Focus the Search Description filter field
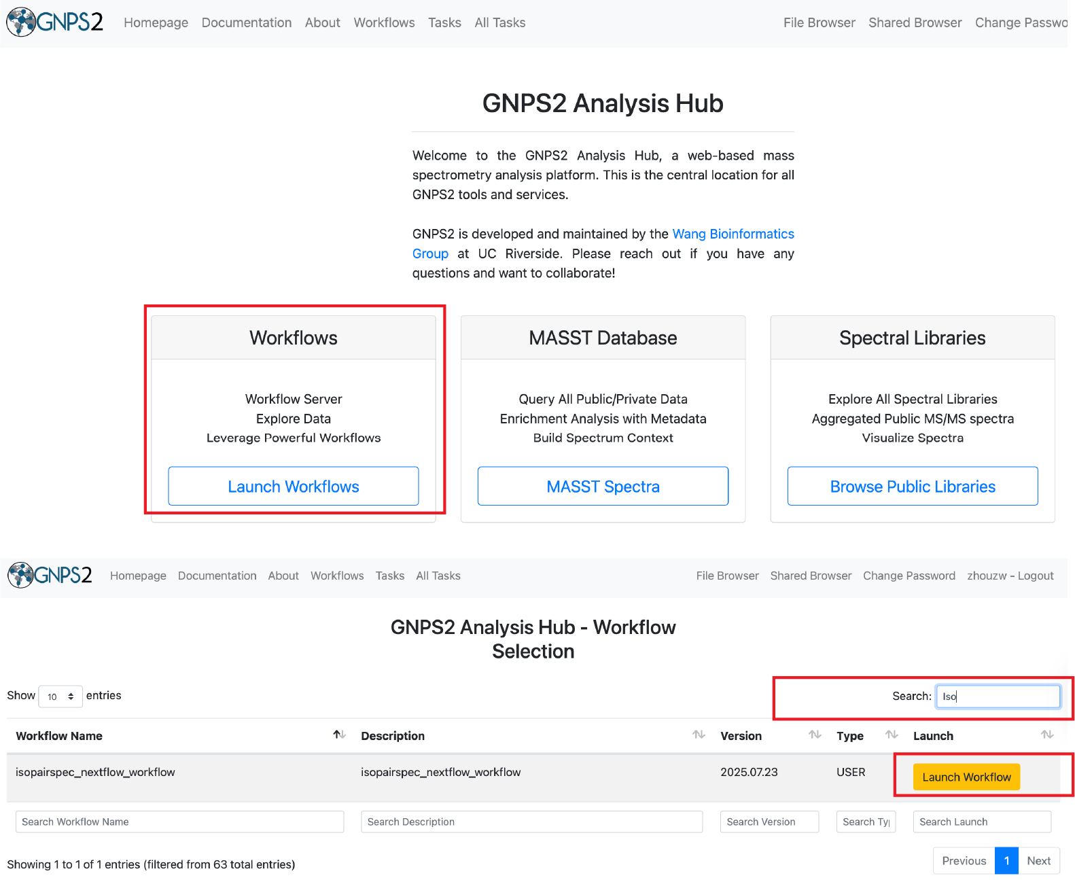 tap(531, 822)
